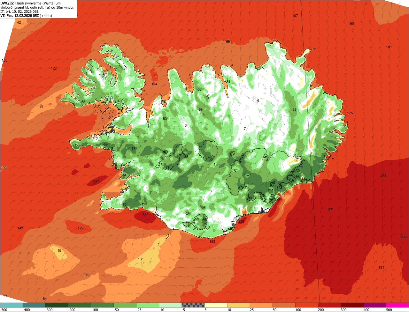Click the pale yellow legend swatch between 5 and 10
409x312 pixels.
(x=215, y=305)
